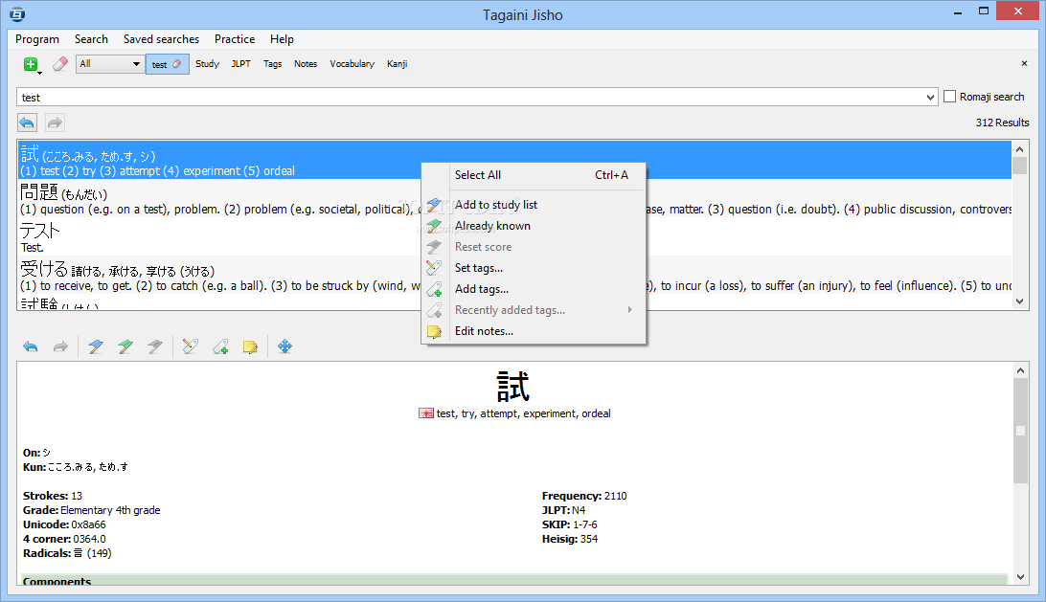This screenshot has height=602, width=1046.
Task: Click the 312 Results count label
Action: pyautogui.click(x=1002, y=123)
